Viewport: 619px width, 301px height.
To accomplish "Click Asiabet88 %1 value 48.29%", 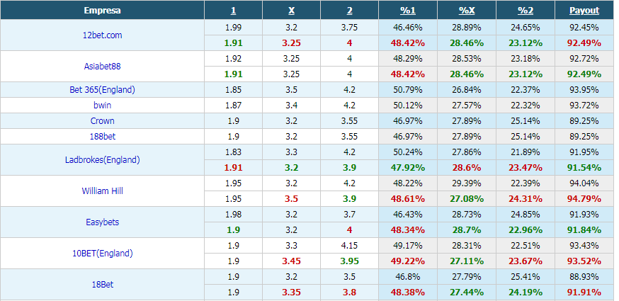I will point(408,59).
